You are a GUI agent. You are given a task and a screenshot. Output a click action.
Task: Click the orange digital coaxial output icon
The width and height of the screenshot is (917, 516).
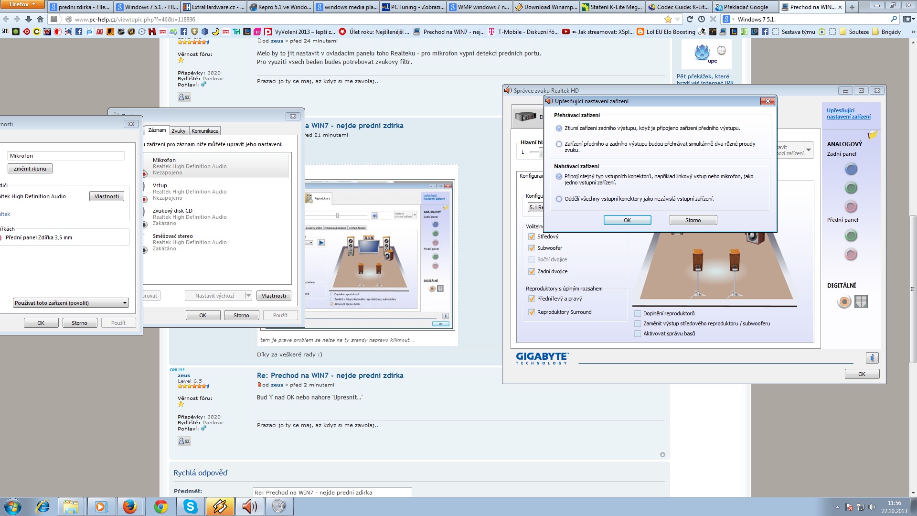click(844, 301)
